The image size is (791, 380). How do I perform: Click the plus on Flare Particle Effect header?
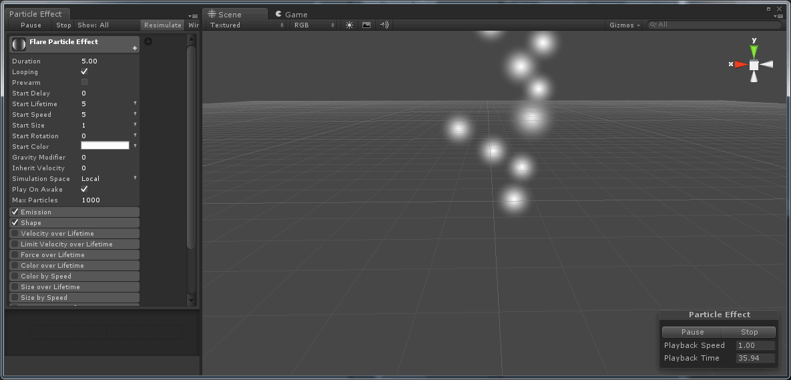tap(135, 49)
